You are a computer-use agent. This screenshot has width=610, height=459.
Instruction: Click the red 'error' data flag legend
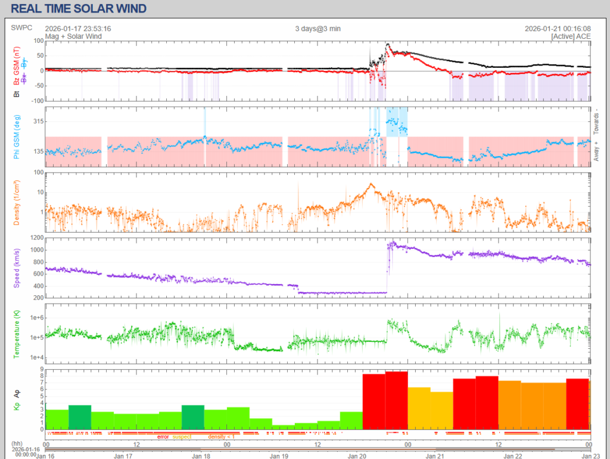tap(163, 437)
